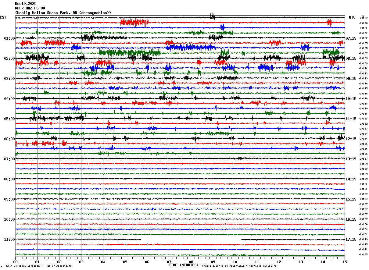The width and height of the screenshot is (369, 270).
Task: Select the station code "WHAR HNZ AG 00"
Action: click(30, 8)
